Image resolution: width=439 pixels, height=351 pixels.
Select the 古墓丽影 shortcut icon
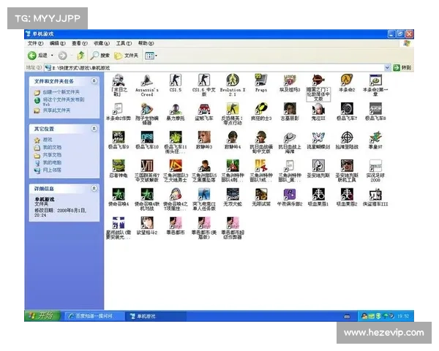tap(290, 109)
